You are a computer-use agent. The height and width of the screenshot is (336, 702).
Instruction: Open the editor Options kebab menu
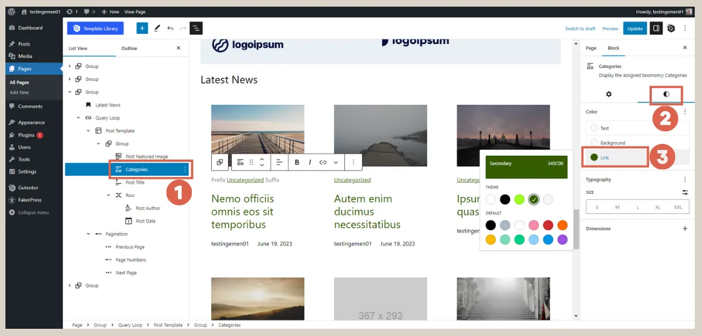click(x=685, y=28)
